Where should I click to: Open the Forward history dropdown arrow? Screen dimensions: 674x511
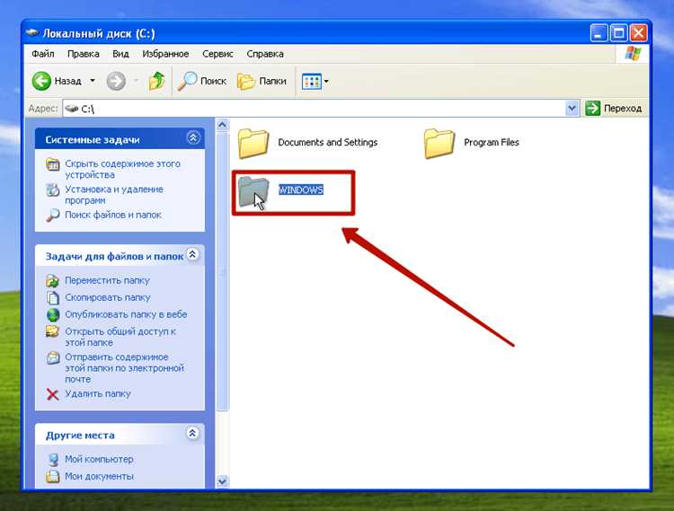pyautogui.click(x=136, y=81)
